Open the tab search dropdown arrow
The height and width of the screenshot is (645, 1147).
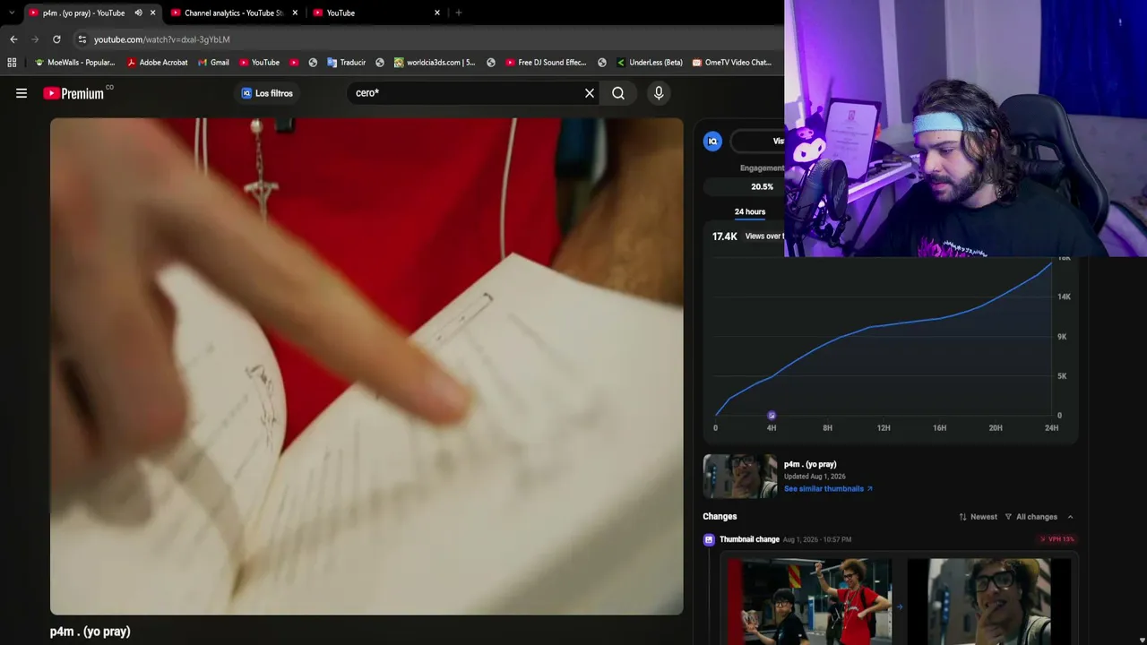pos(11,13)
